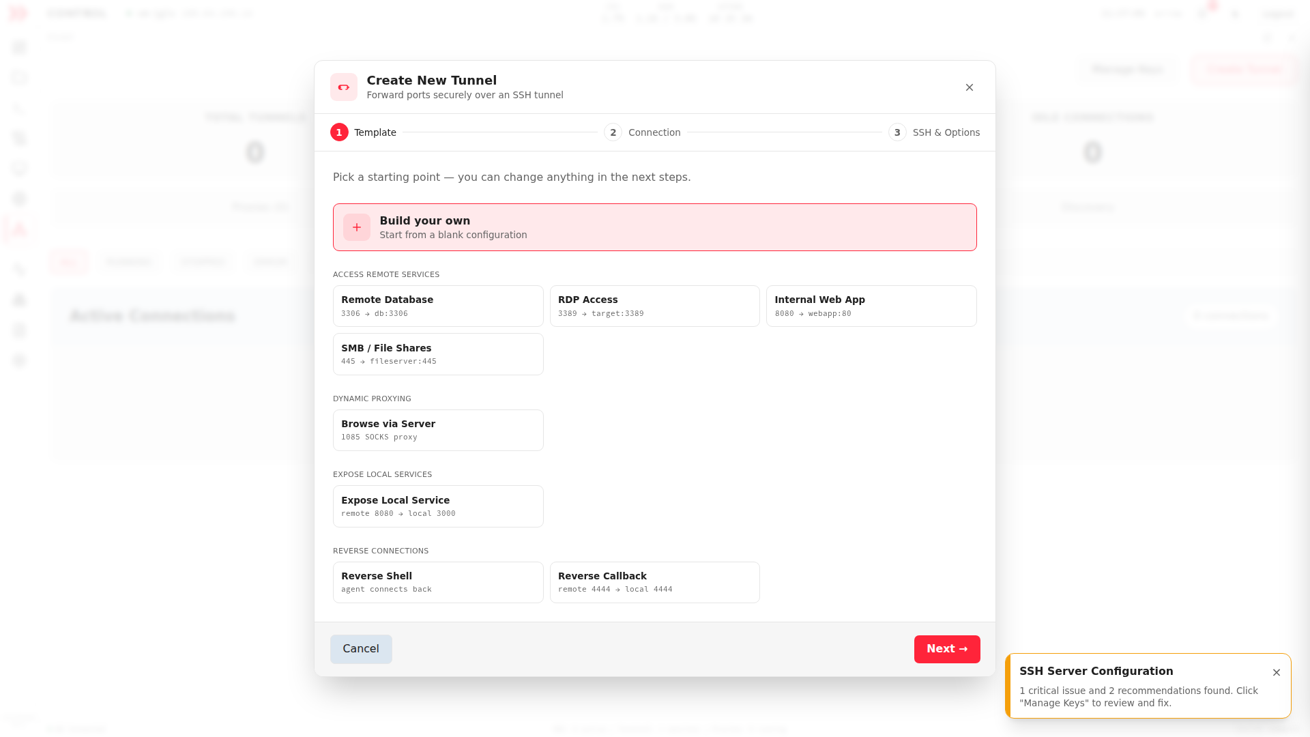1310x737 pixels.
Task: Click the plus icon in Build your own
Action: (356, 227)
